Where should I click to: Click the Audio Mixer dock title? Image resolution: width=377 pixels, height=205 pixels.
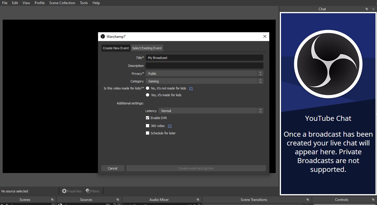tap(159, 200)
